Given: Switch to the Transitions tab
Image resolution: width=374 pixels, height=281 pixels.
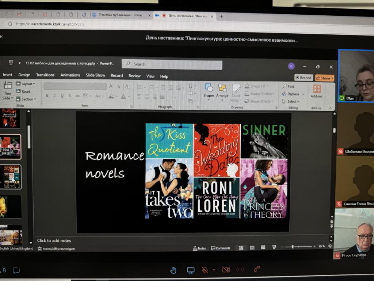Looking at the screenshot, I should click(45, 75).
